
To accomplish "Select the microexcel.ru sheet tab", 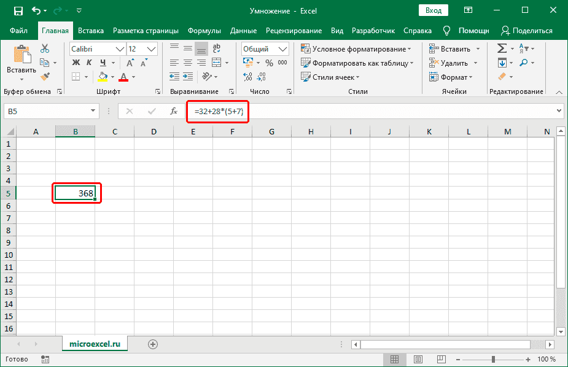I will (x=95, y=344).
